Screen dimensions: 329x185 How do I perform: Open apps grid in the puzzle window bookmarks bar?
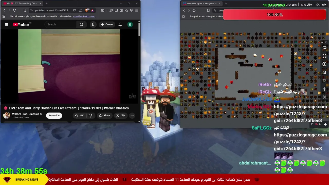(184, 16)
